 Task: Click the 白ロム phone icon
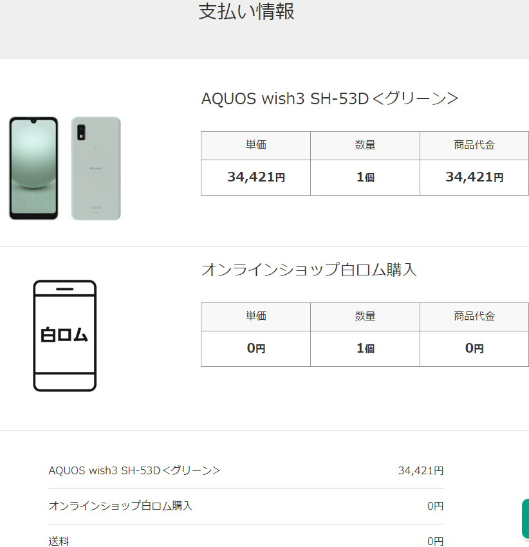coord(64,335)
